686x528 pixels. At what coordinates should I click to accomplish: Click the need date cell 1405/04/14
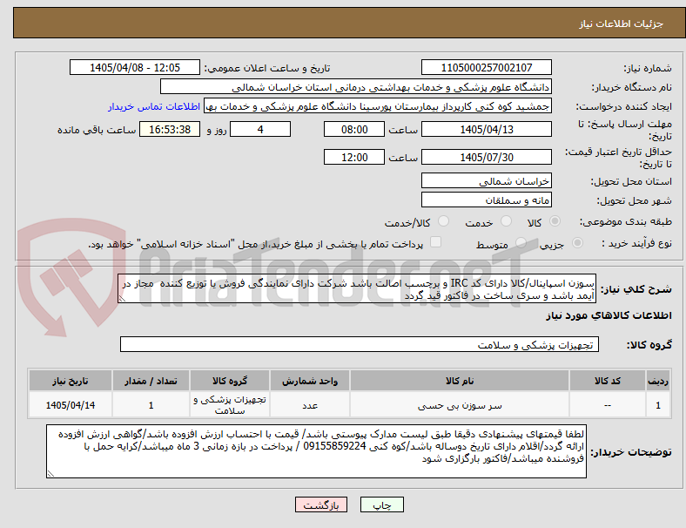pyautogui.click(x=71, y=405)
